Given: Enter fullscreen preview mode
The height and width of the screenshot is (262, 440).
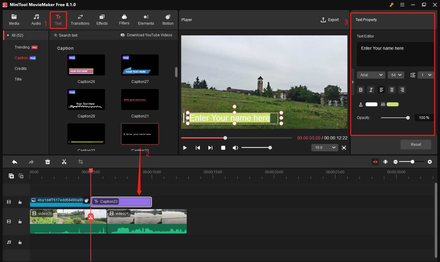Looking at the screenshot, I should coord(344,148).
